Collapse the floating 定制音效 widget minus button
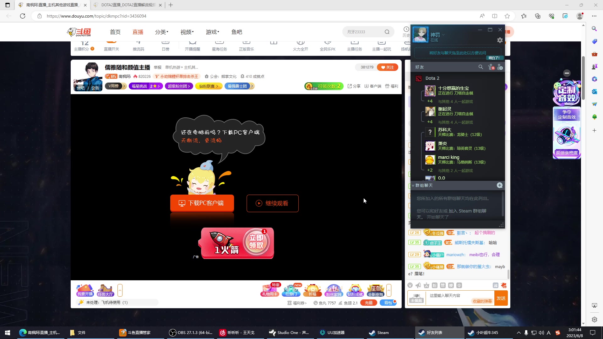Viewport: 603px width, 339px height. click(567, 73)
